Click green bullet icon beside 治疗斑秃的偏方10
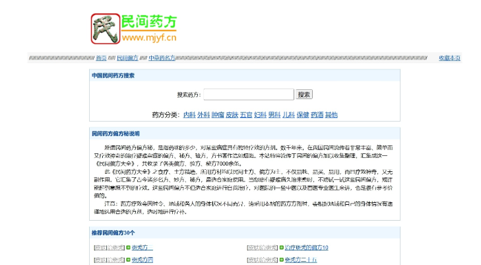 coord(281,248)
